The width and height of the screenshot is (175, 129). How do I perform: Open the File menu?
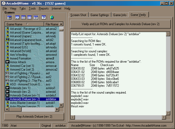click(x=5, y=8)
